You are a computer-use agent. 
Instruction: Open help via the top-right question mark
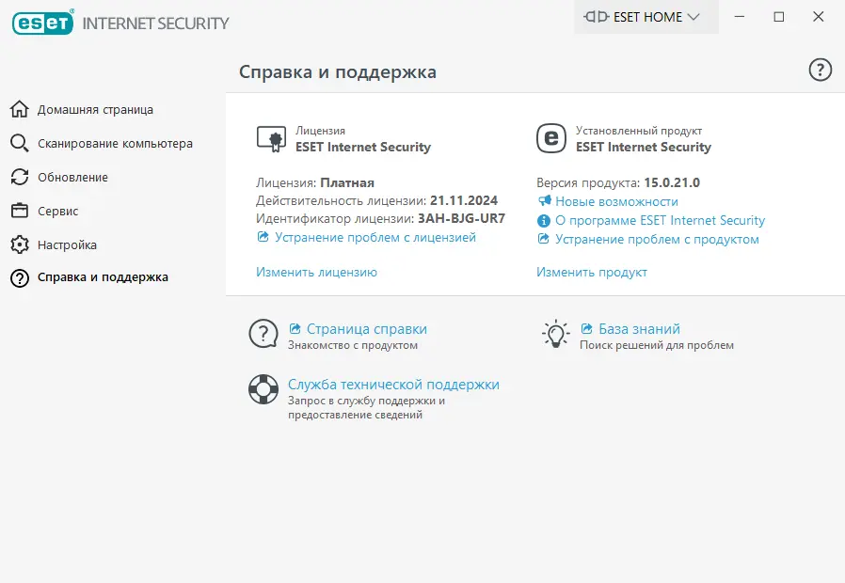click(821, 70)
